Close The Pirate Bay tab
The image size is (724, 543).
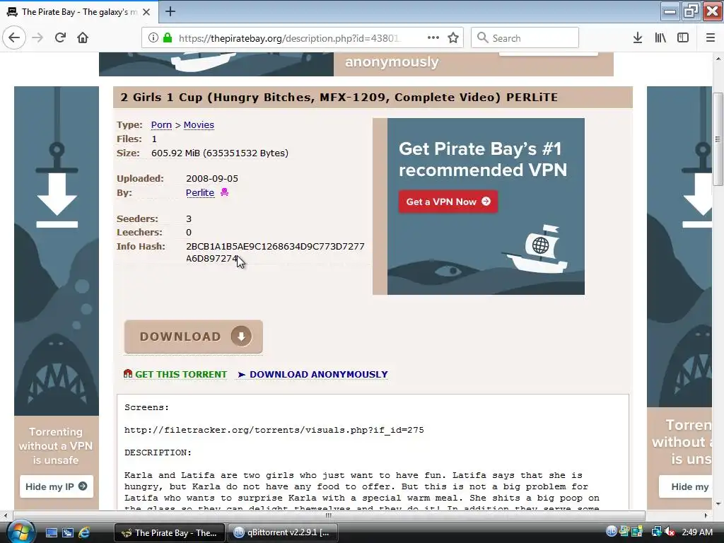(146, 12)
